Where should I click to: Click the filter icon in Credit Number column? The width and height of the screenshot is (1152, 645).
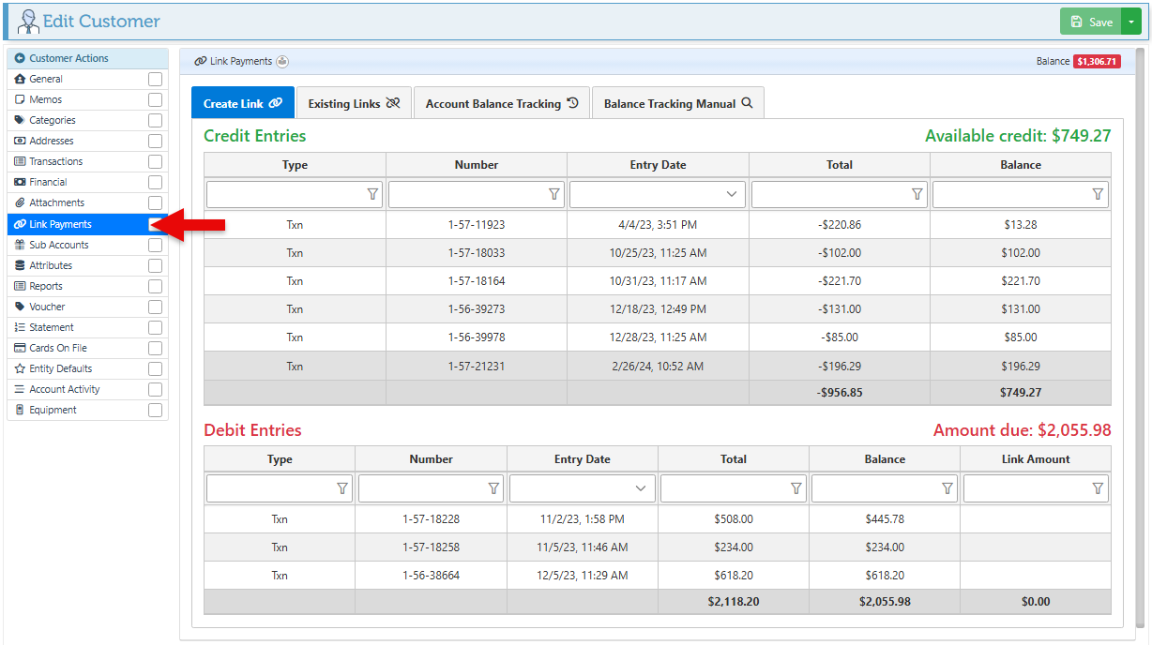tap(553, 194)
